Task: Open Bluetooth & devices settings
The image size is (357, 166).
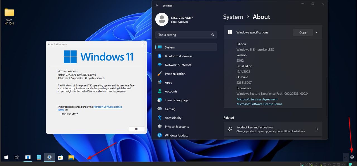Action: [186, 56]
